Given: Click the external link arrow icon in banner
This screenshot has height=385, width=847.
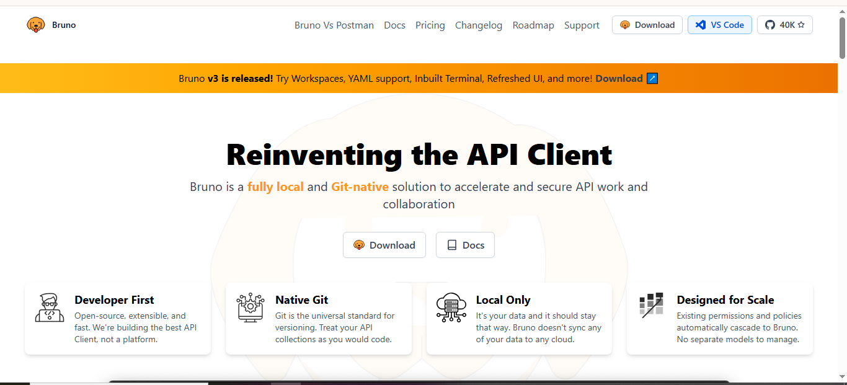Looking at the screenshot, I should tap(652, 78).
